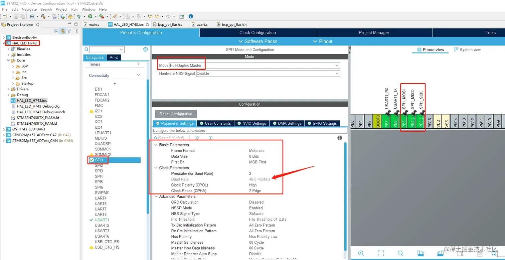The height and width of the screenshot is (260, 505).
Task: Open the DMA Settings tab
Action: [287, 123]
